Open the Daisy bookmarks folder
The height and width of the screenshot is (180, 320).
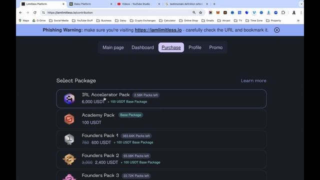coord(120,20)
